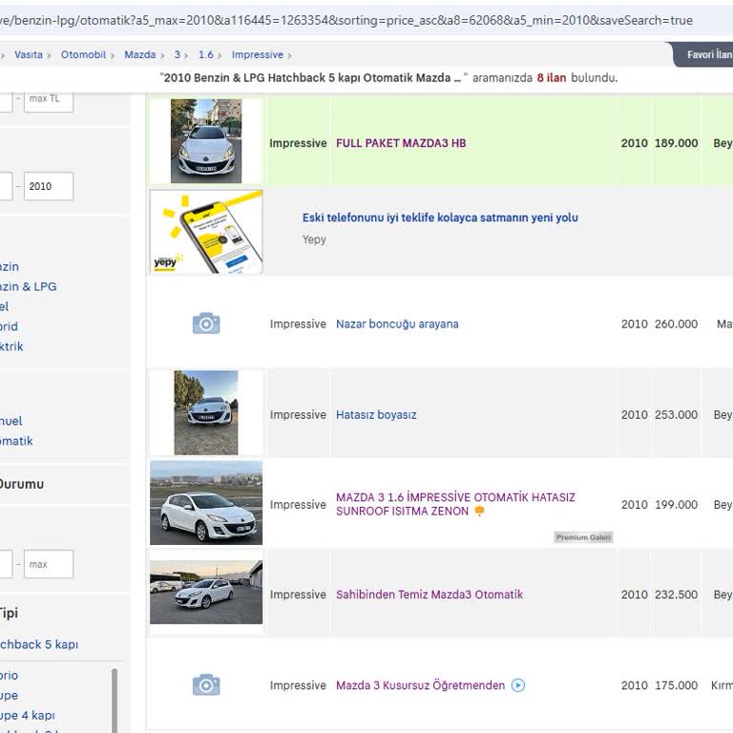Viewport: 733px width, 733px height.
Task: Click thumbnail of the 199.000 Premium Galeri listing
Action: point(206,503)
